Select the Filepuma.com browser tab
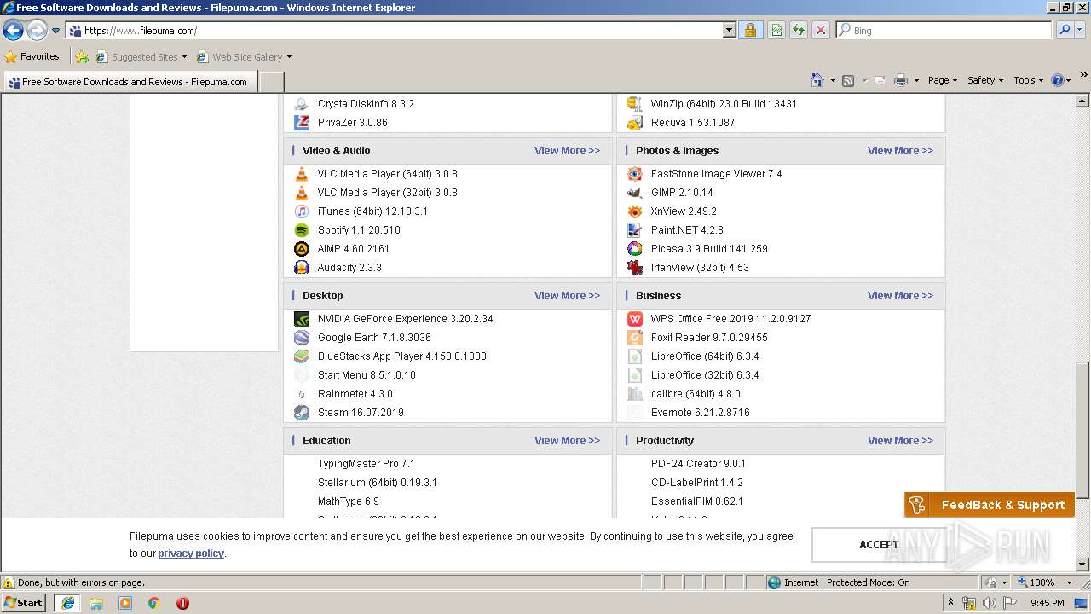Viewport: 1091px width, 614px height. (130, 82)
